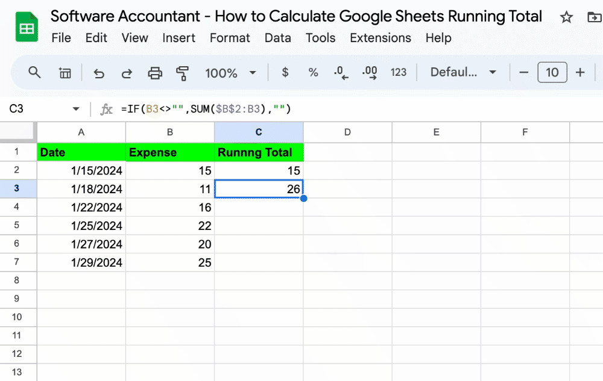Select cell with date 1/29/2024
This screenshot has height=381, width=603.
tap(81, 262)
